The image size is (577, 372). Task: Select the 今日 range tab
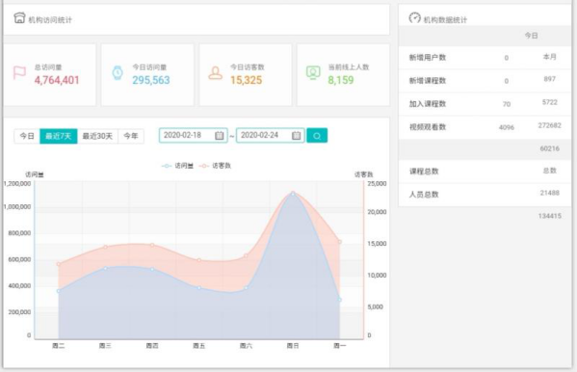tap(27, 136)
